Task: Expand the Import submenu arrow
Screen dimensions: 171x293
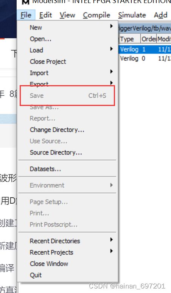Action: coord(111,72)
